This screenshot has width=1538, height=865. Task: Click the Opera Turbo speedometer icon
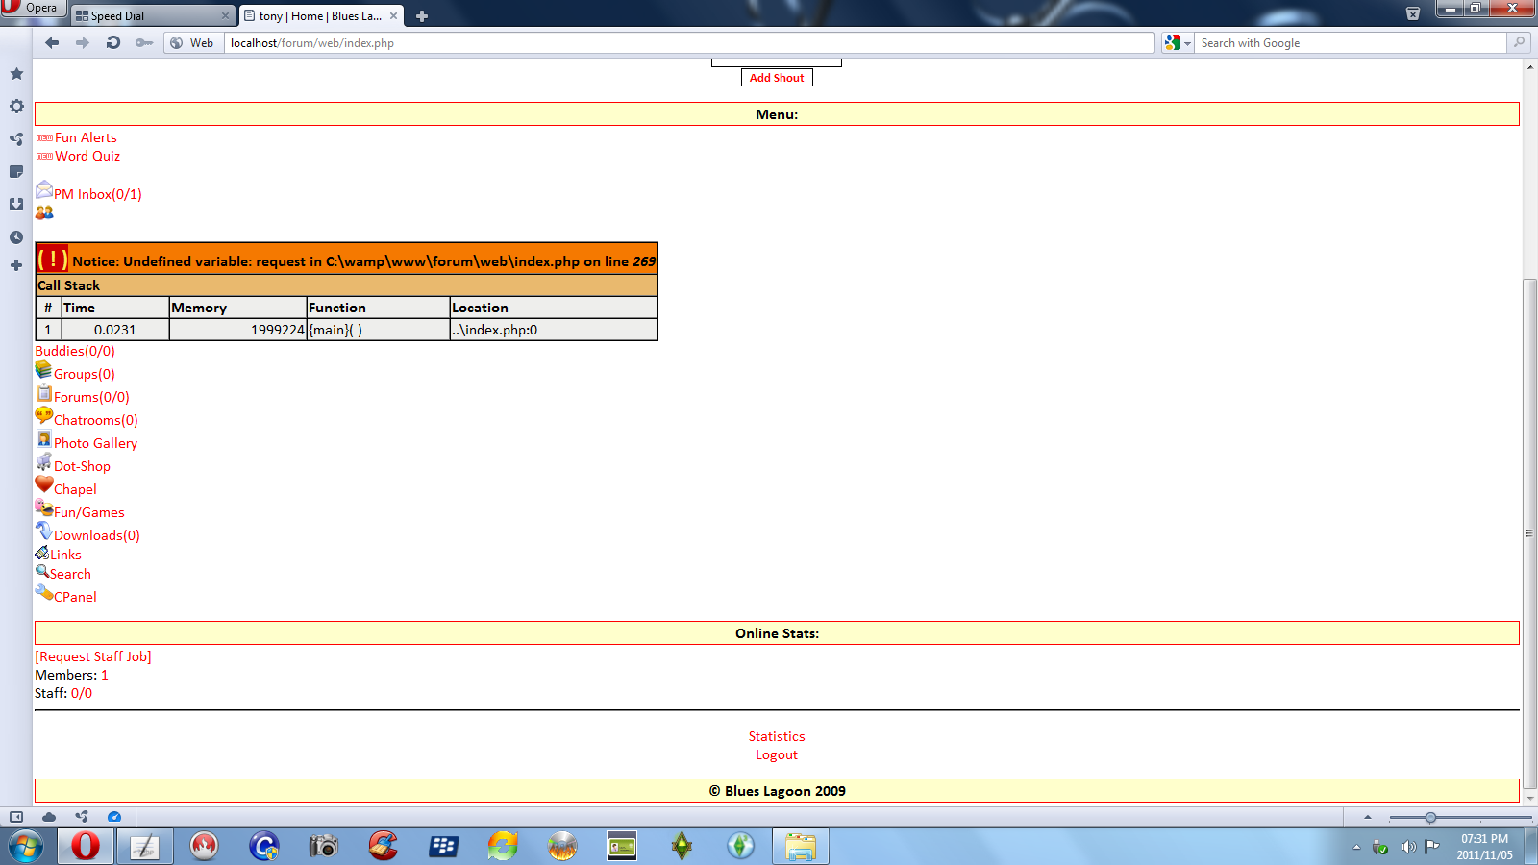click(x=114, y=817)
